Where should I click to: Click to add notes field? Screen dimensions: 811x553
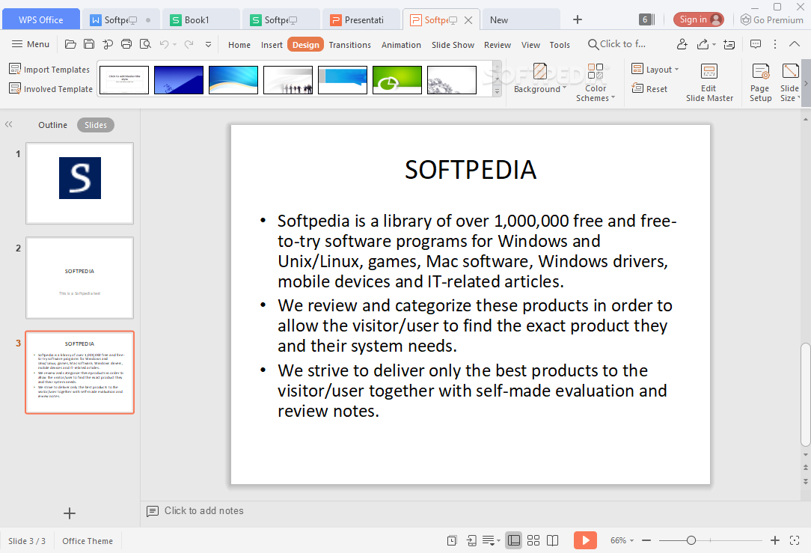tap(203, 511)
